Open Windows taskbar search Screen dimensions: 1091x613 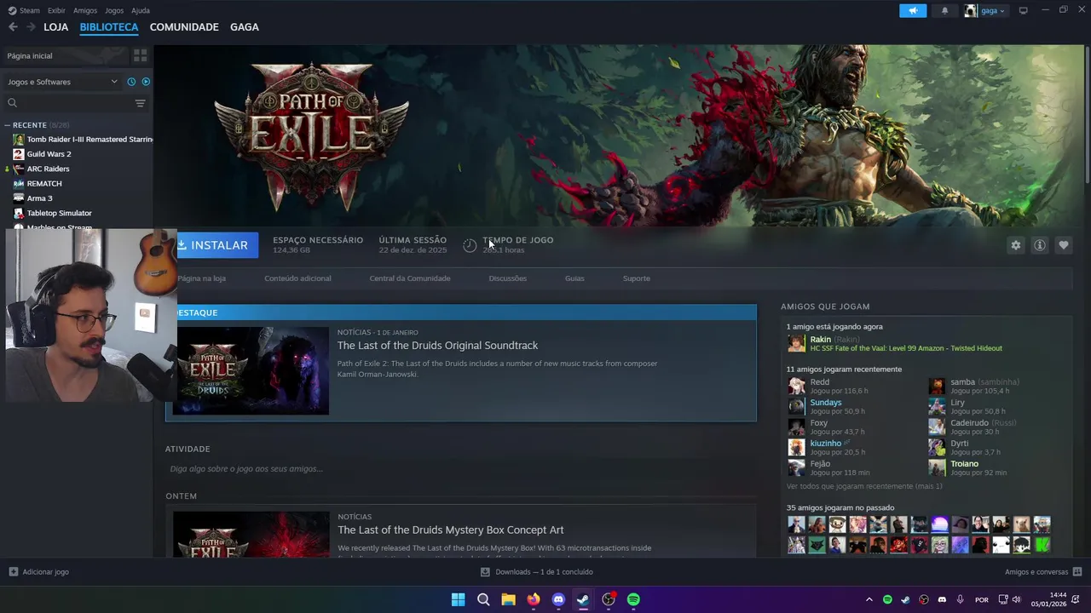pos(483,599)
